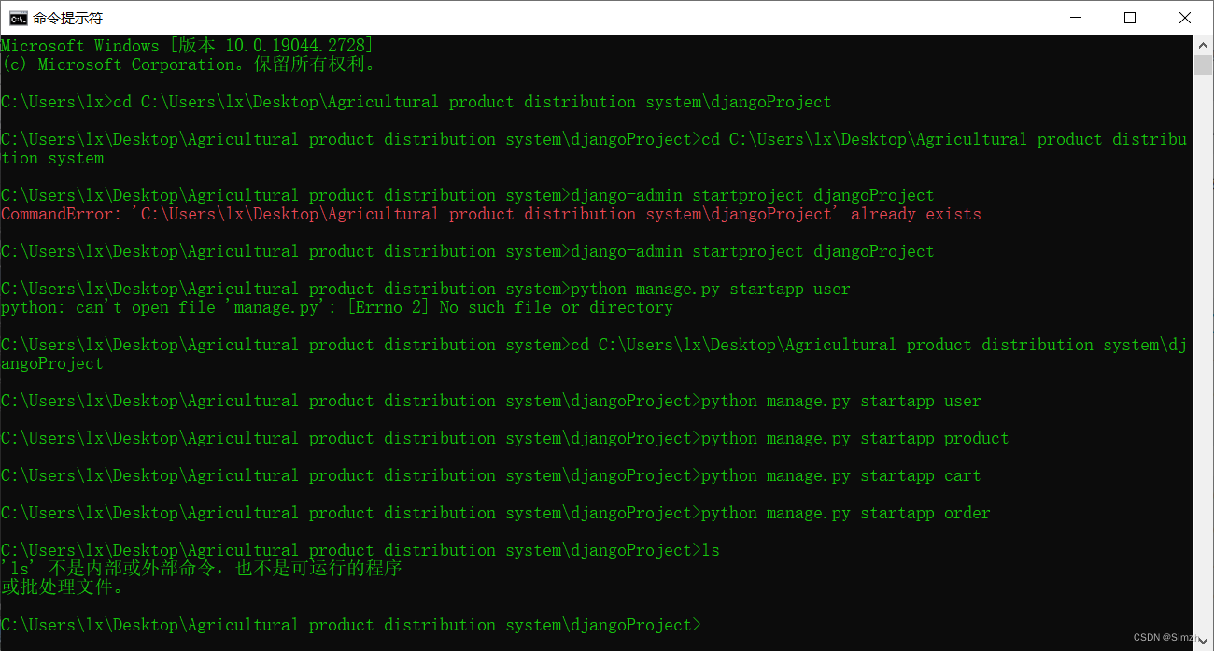Viewport: 1214px width, 651px height.
Task: Click the 'python manage.py startapp order' command
Action: [x=845, y=513]
